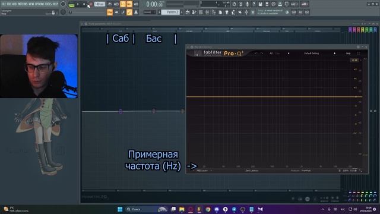Go to previous preset arrow in Pro-Q 3
Screen dimensions: 380x214
click(289, 53)
